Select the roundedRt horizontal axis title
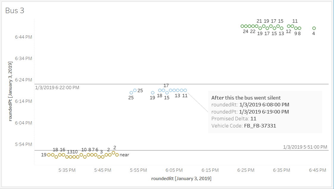This screenshot has height=189, width=334. pos(181,179)
